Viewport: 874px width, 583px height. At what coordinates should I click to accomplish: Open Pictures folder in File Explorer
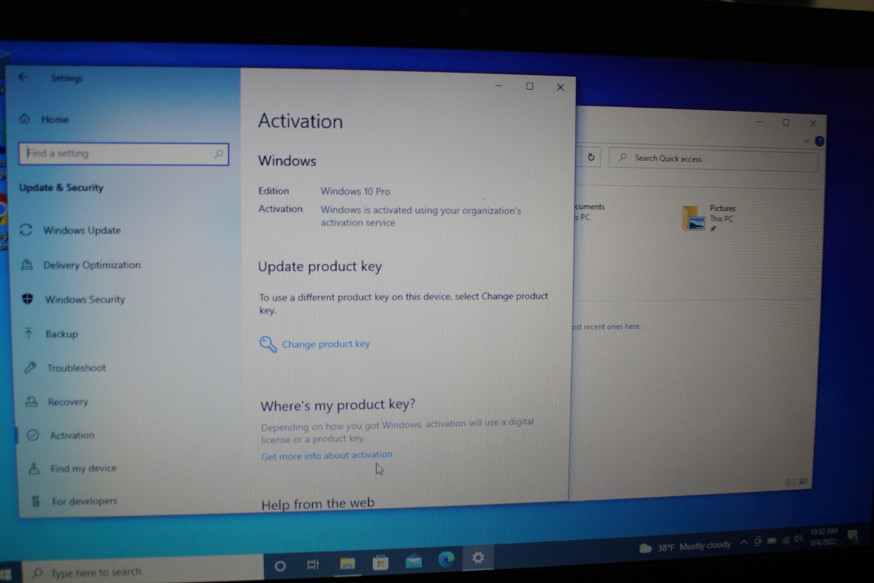pyautogui.click(x=709, y=218)
